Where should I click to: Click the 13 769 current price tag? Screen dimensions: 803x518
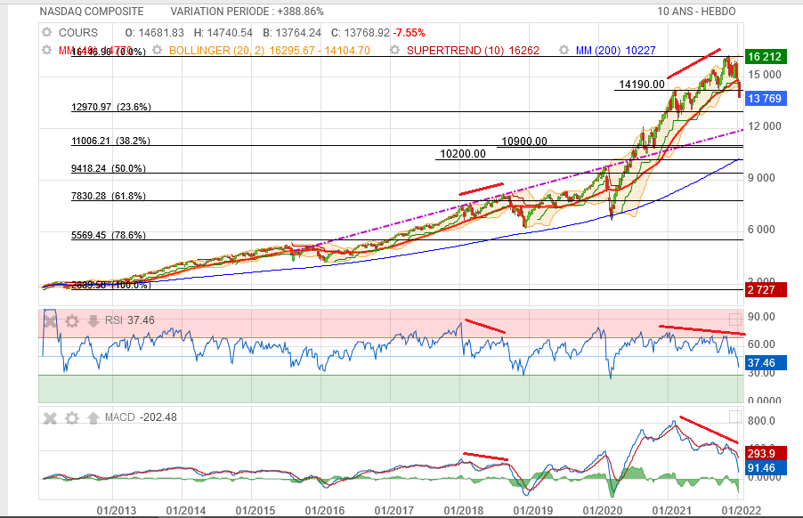(x=765, y=98)
